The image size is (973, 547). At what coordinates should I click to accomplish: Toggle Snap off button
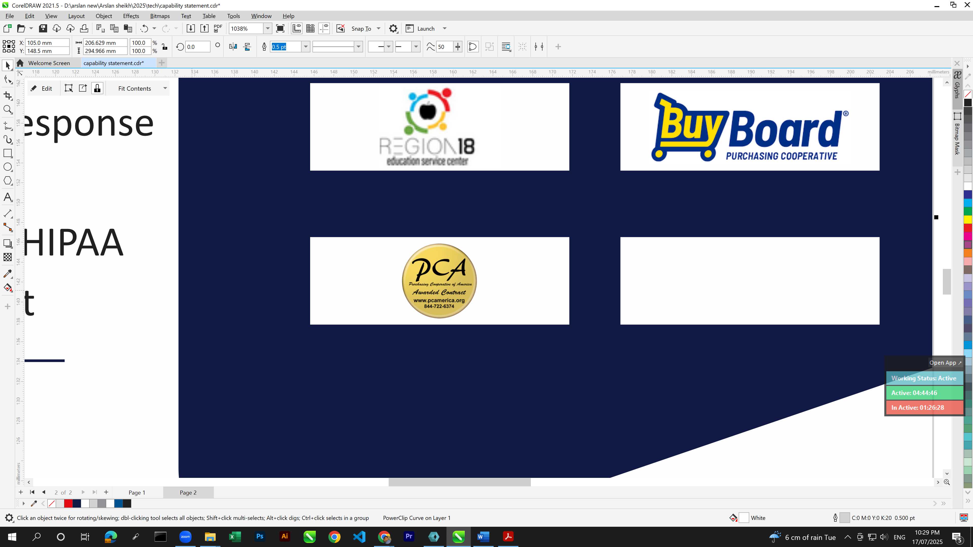click(341, 28)
